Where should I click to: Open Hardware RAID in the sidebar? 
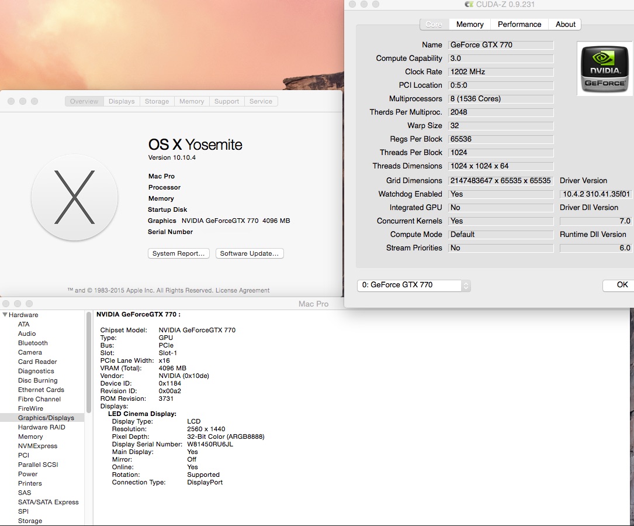click(x=41, y=427)
